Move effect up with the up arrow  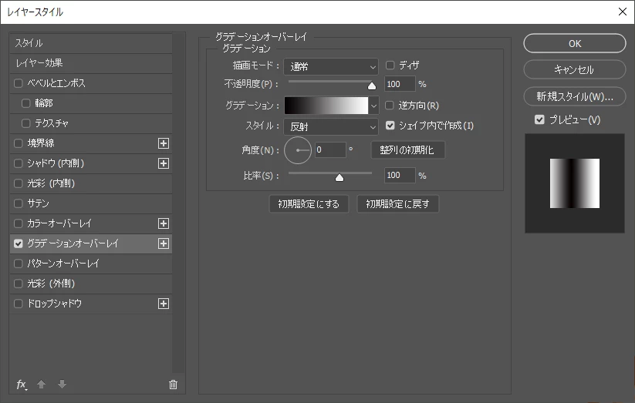click(x=41, y=384)
